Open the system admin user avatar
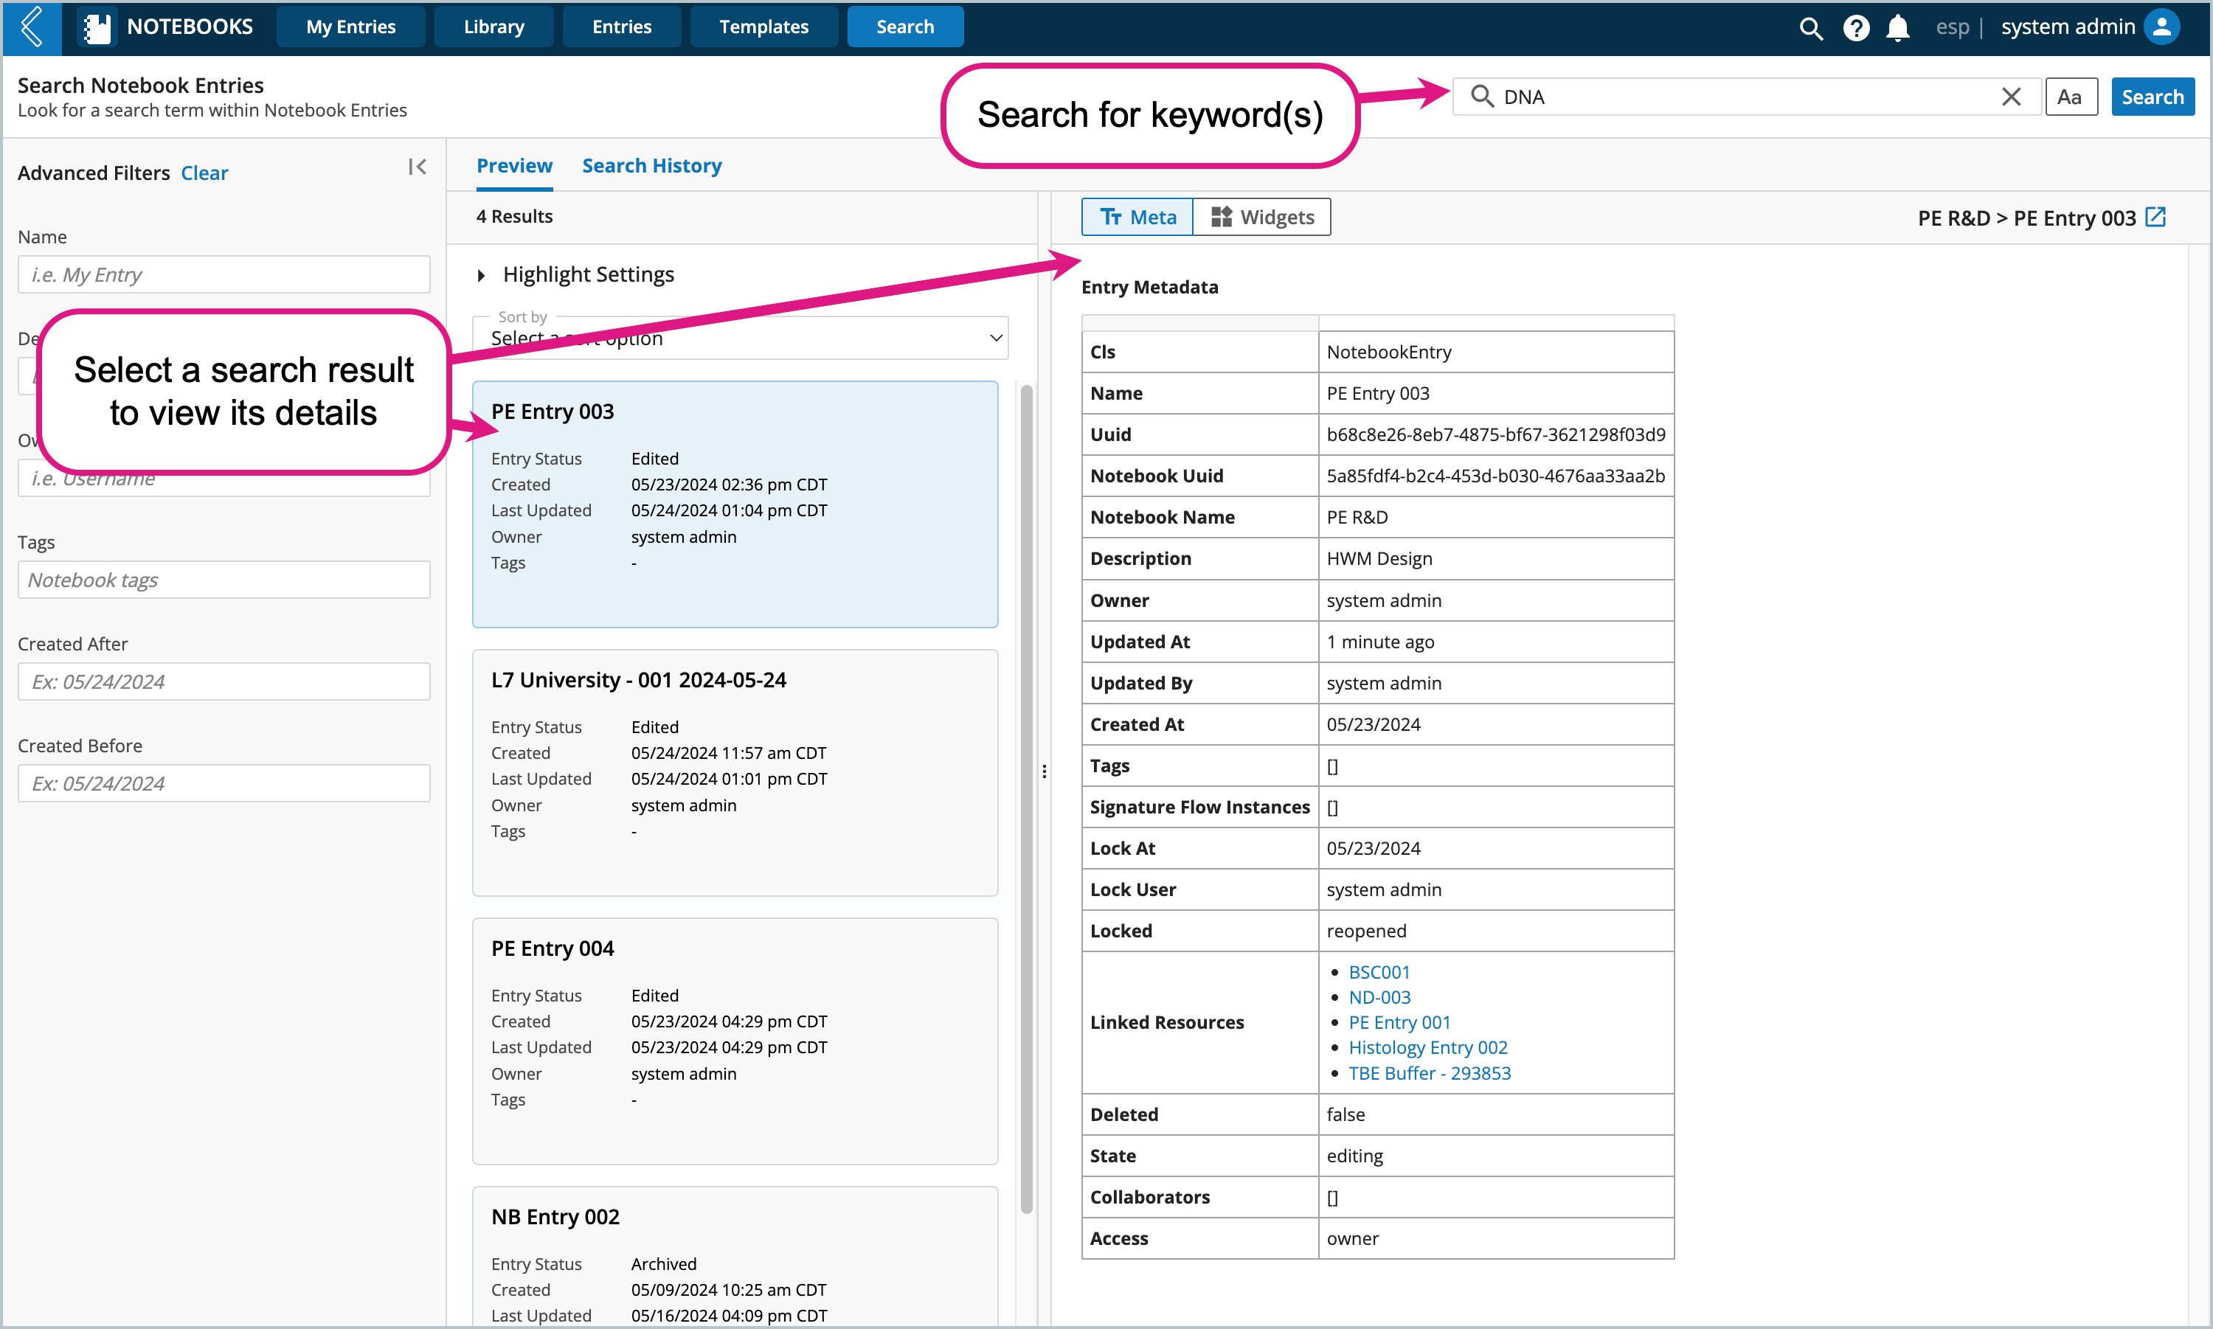The width and height of the screenshot is (2213, 1329). pos(2161,27)
